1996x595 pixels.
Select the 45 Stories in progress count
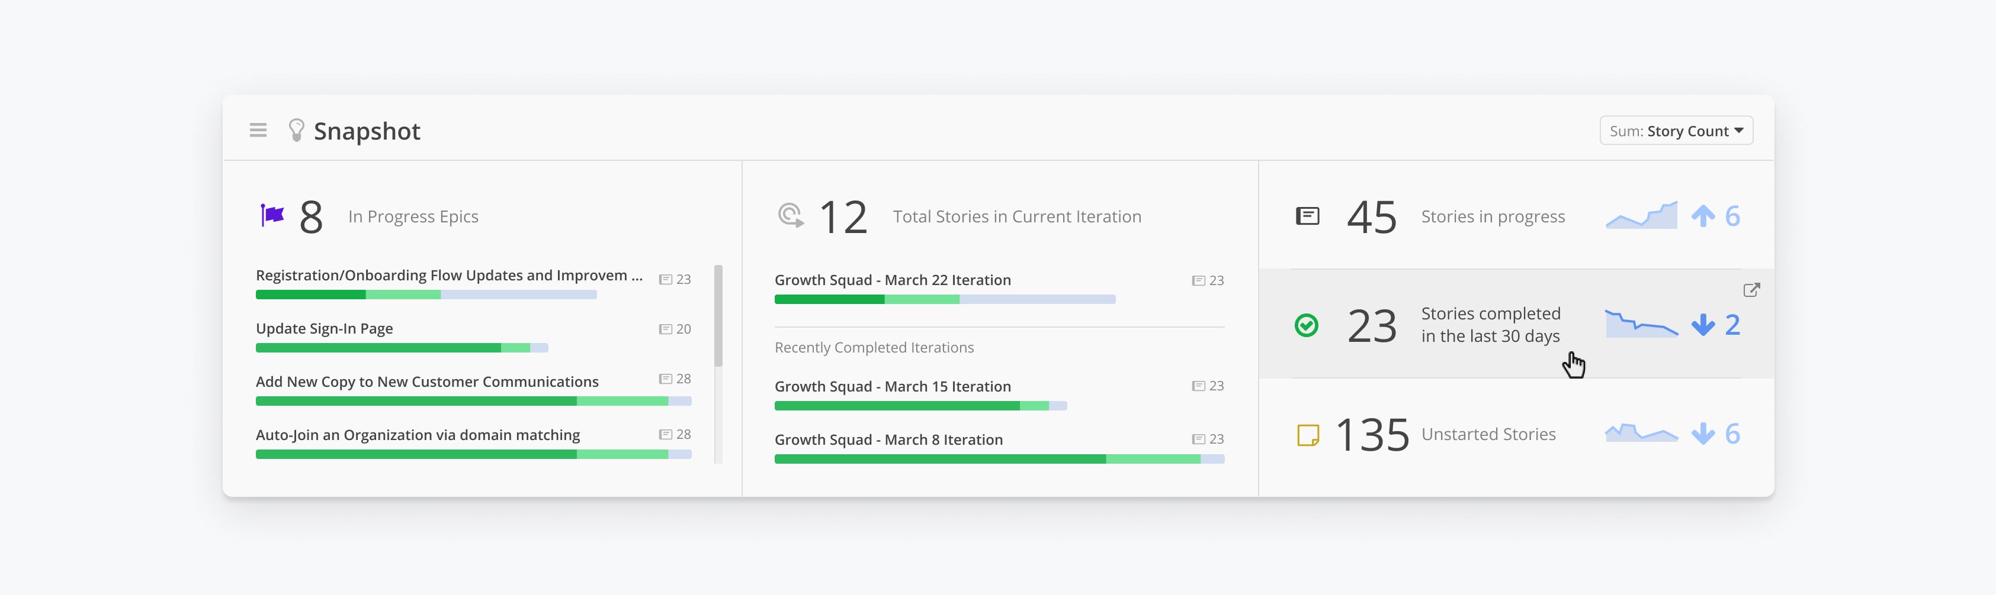coord(1372,216)
